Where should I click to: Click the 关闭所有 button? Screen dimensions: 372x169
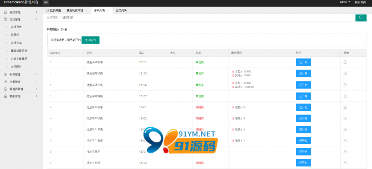click(90, 40)
